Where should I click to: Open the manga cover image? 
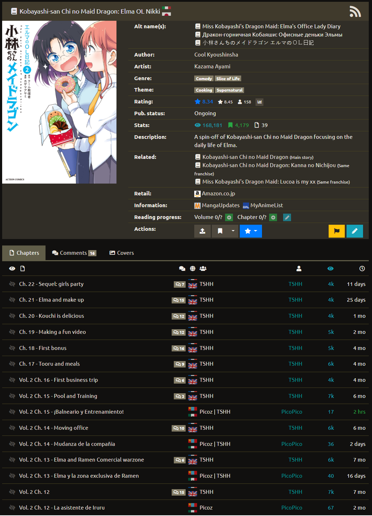tap(59, 102)
